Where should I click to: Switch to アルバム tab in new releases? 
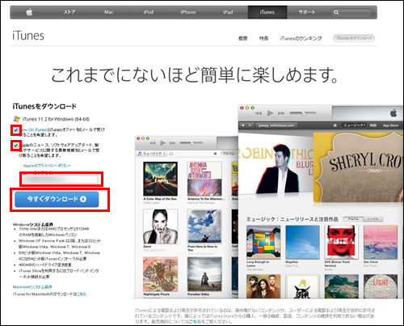pos(353,219)
